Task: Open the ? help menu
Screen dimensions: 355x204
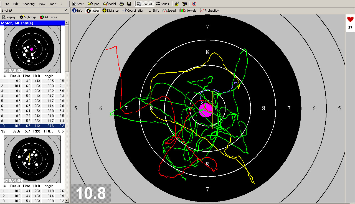Action: [x=62, y=4]
